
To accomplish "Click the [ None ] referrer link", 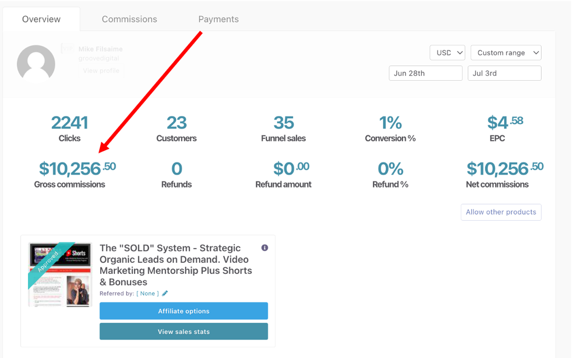I will [147, 293].
